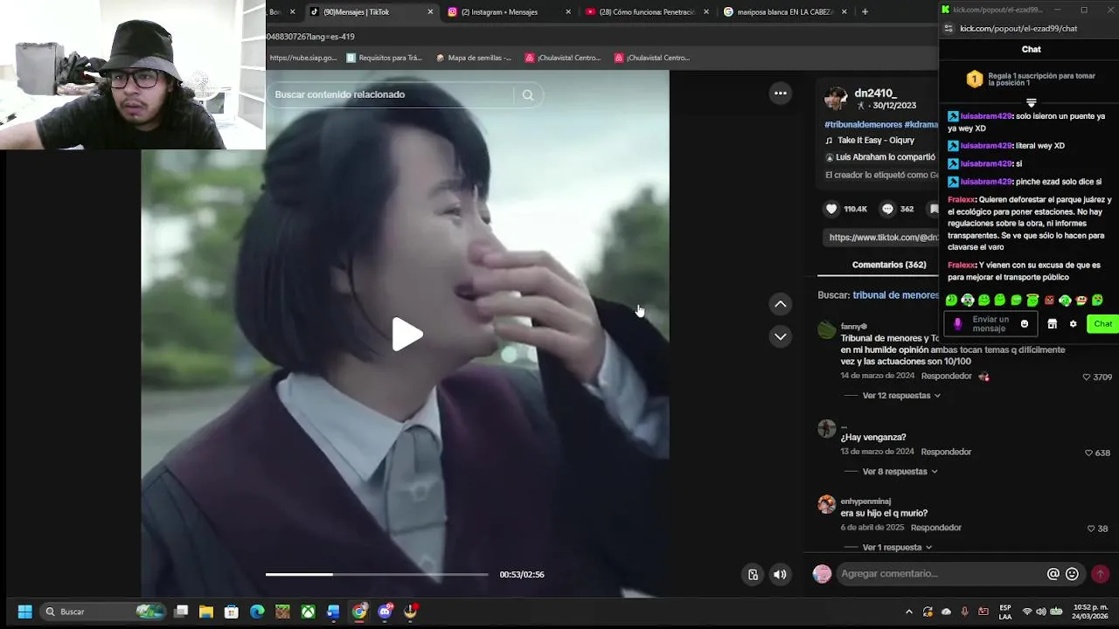Reply to '¿Hay venganza?' comment

946,453
